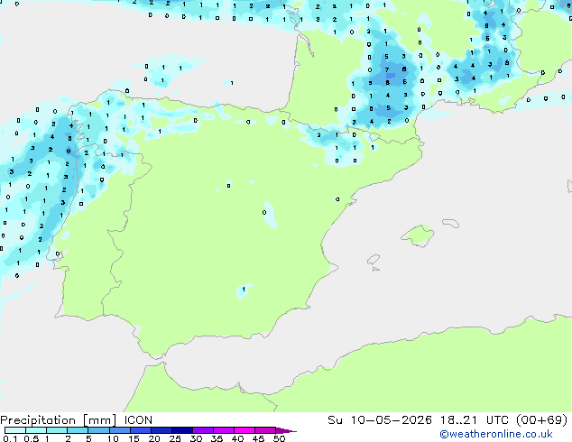Click the 'ICON' model name label
Viewport: 572px width, 442px height.
point(138,420)
